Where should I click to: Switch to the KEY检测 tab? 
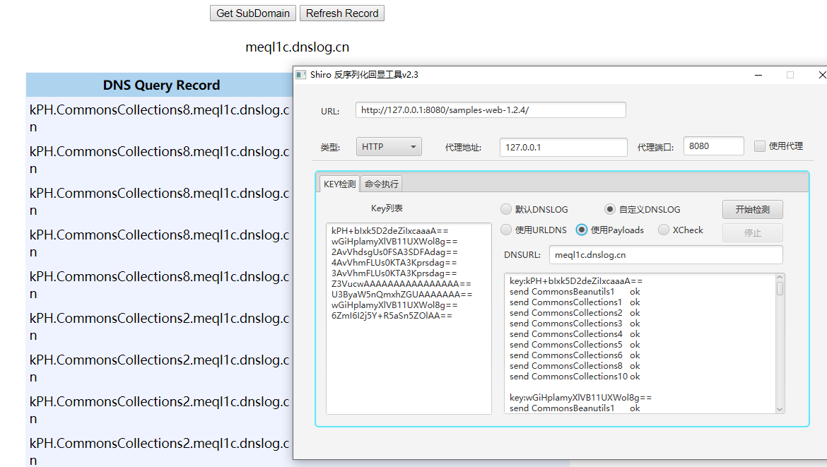pyautogui.click(x=339, y=184)
